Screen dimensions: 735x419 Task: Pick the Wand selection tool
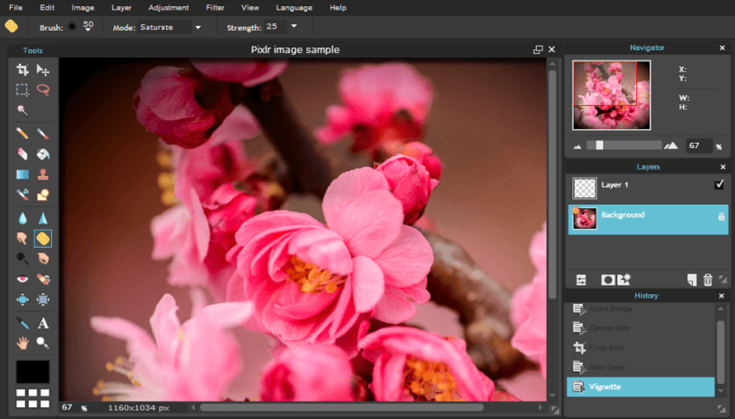coord(22,110)
